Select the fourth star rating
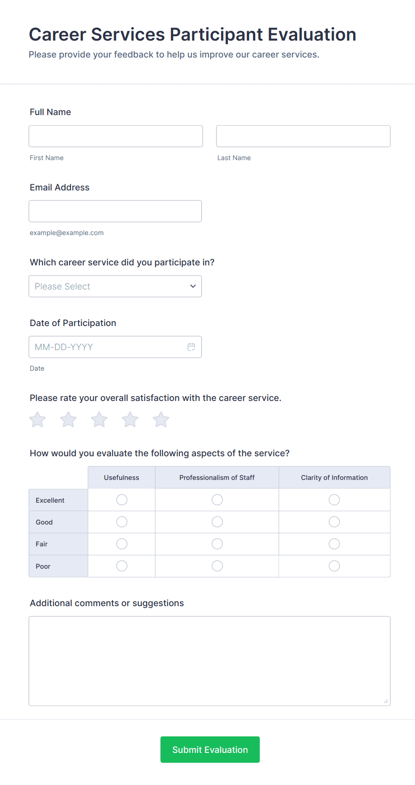This screenshot has width=415, height=785. click(130, 419)
